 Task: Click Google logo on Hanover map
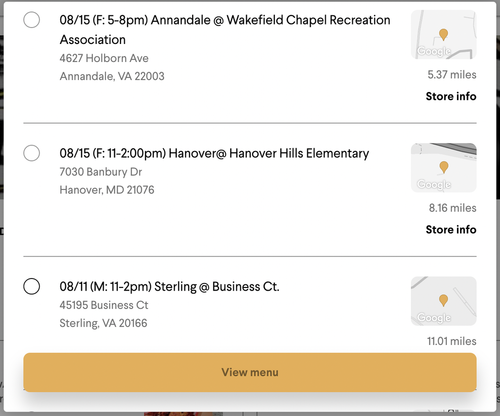[434, 184]
